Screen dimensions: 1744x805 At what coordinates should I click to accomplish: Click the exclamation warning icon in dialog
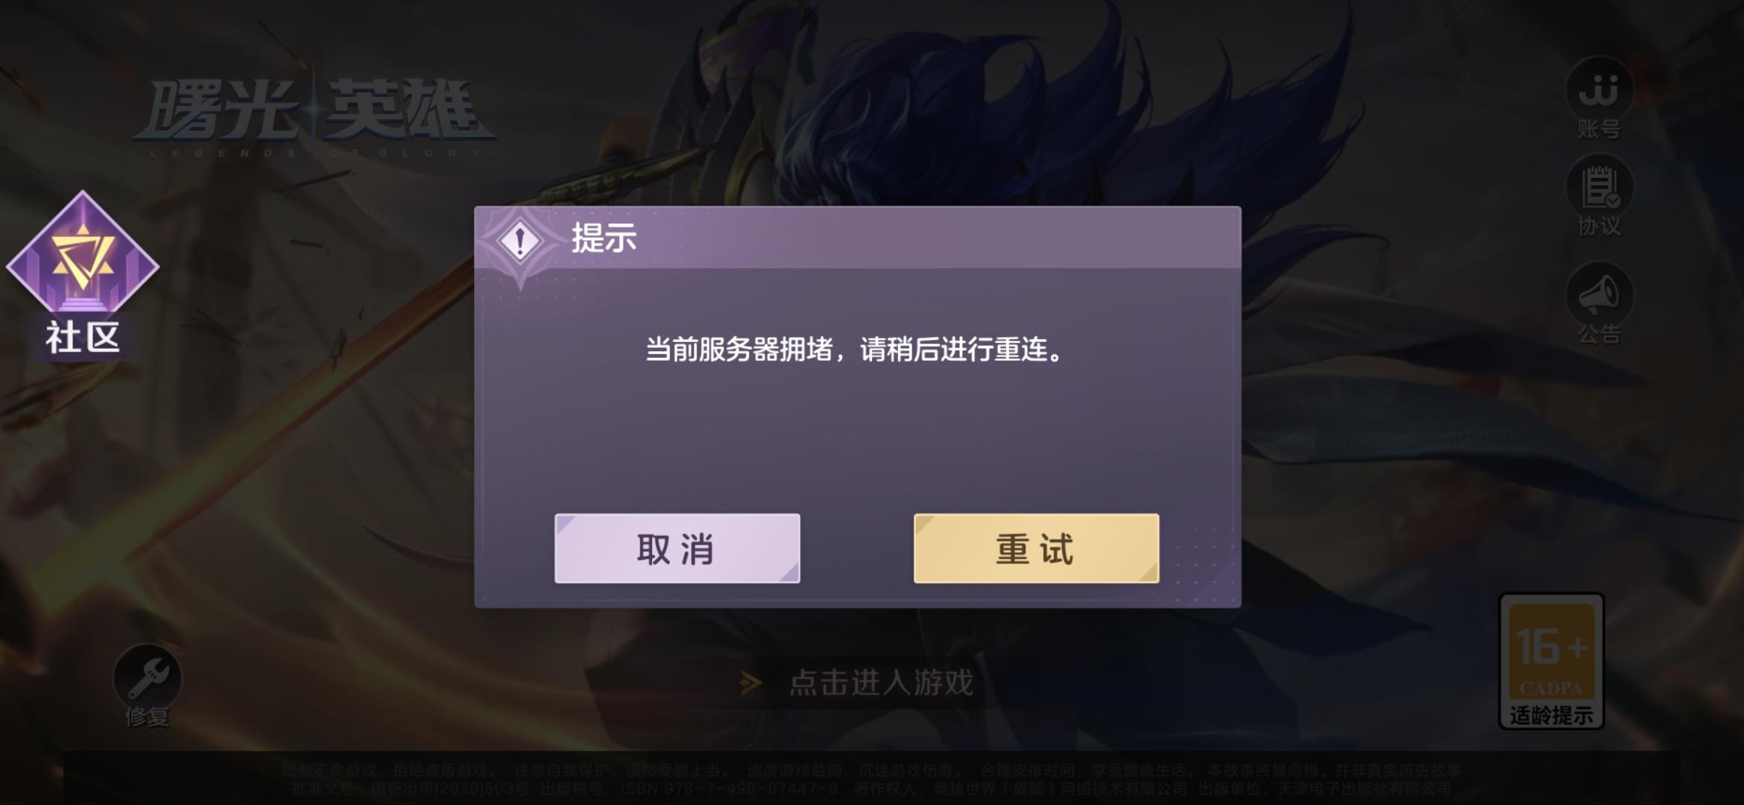click(519, 241)
